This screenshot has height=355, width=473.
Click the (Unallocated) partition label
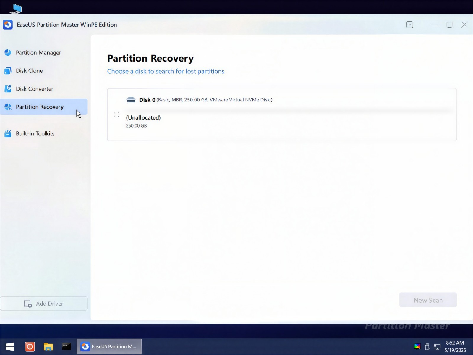coord(143,117)
